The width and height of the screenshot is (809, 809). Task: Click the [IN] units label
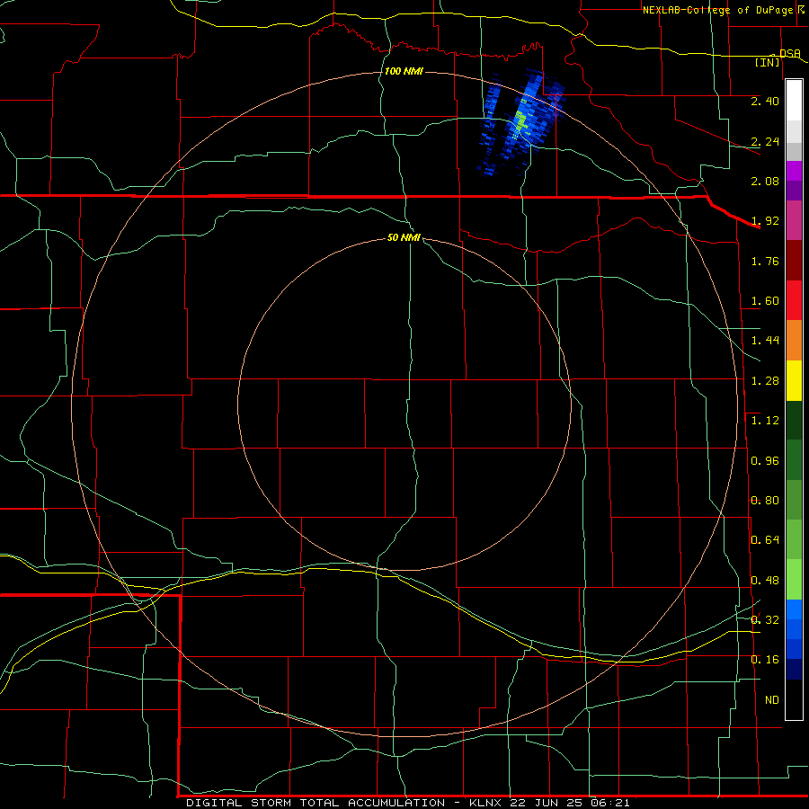coord(768,62)
